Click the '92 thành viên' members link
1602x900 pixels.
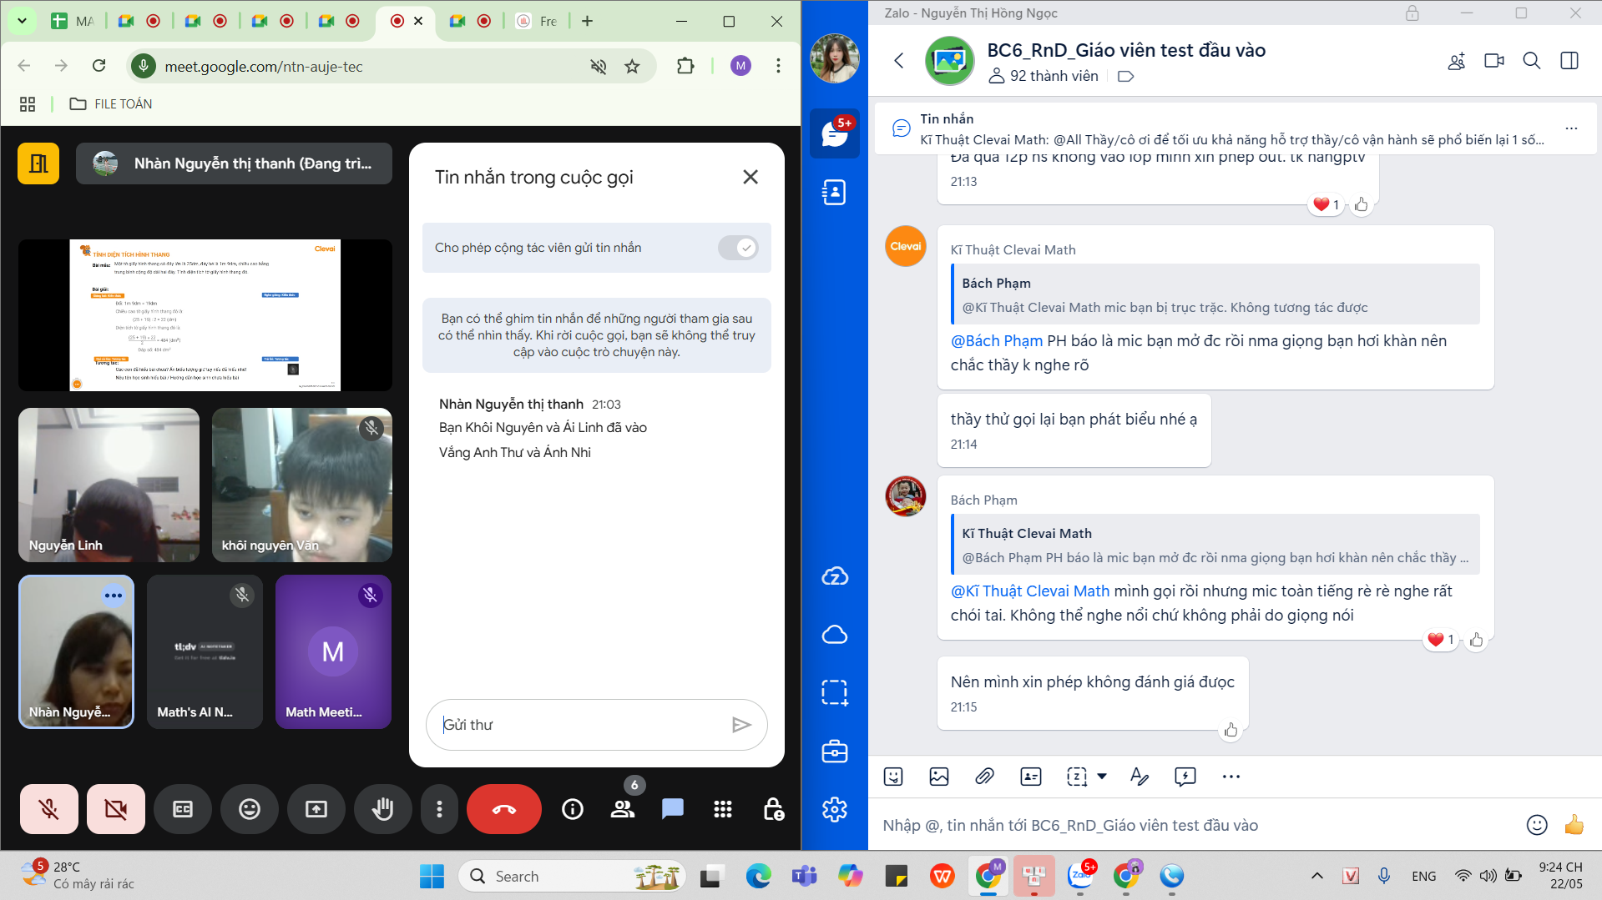point(1044,76)
